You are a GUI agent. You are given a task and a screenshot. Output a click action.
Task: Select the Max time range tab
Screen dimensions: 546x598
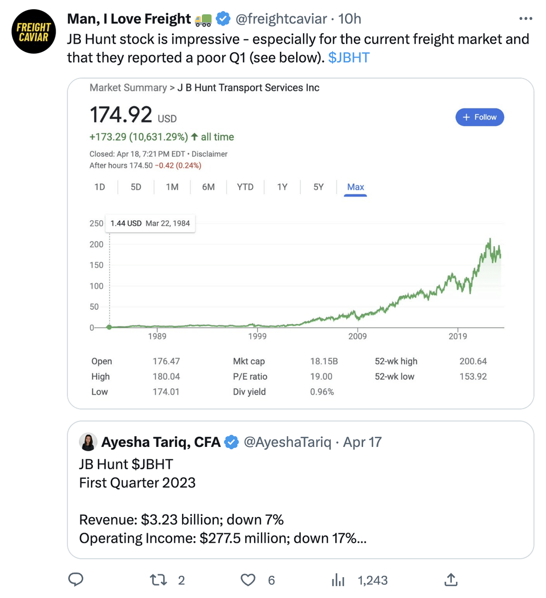[x=355, y=187]
